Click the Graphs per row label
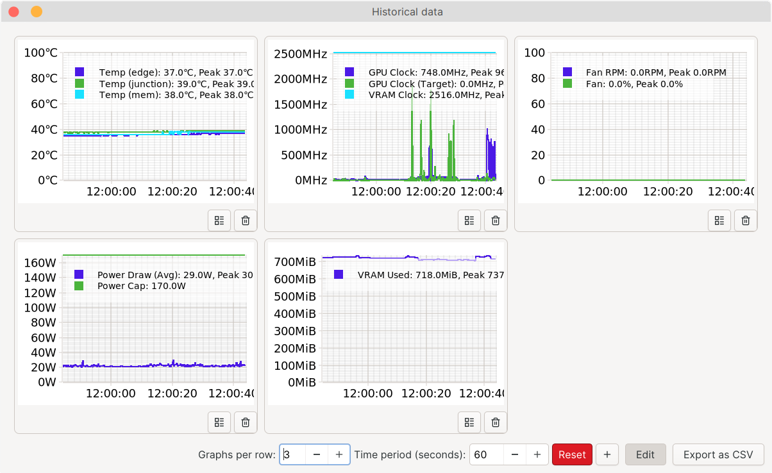Image resolution: width=772 pixels, height=473 pixels. [x=237, y=454]
